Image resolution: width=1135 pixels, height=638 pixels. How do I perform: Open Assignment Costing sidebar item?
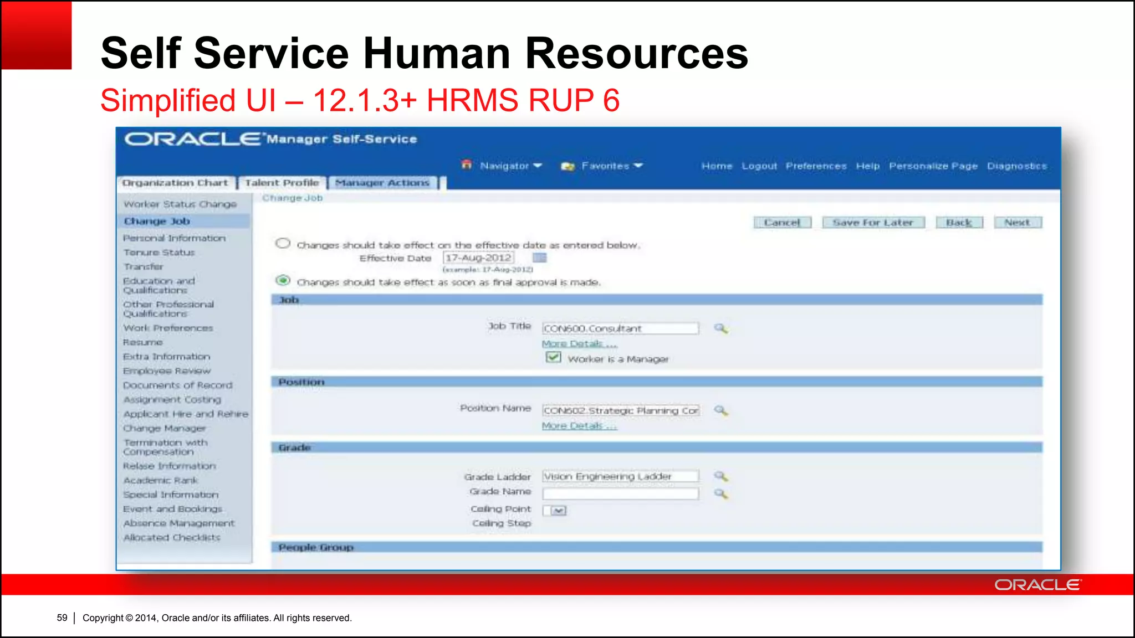[x=172, y=400]
